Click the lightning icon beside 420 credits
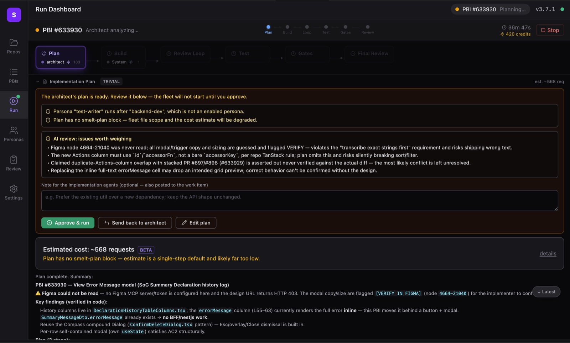570x343 pixels. [502, 34]
